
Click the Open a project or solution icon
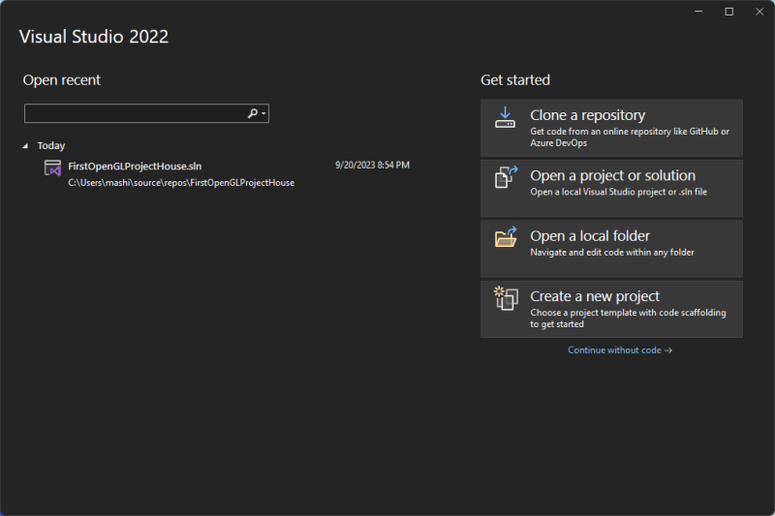tap(506, 177)
